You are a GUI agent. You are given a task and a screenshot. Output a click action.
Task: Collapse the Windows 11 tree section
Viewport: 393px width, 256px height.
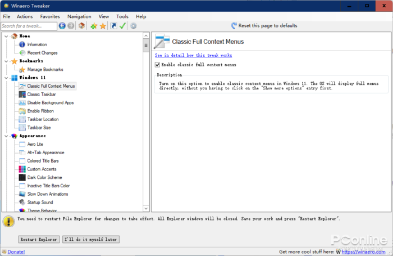(x=6, y=78)
